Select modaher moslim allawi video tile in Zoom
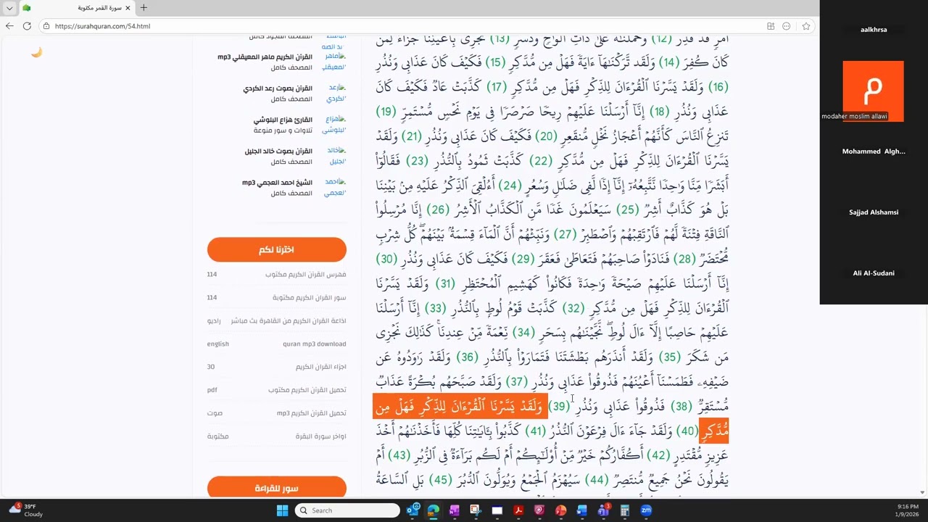 point(874,91)
